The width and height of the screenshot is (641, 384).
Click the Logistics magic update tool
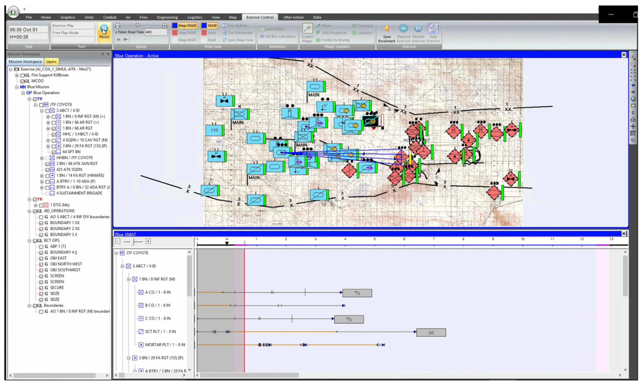(x=362, y=33)
